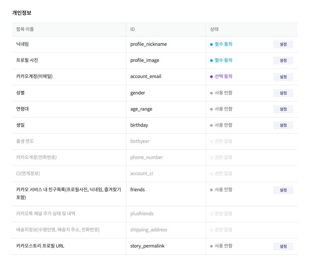
Task: Click the 항목 이름 column header
Action: 25,29
